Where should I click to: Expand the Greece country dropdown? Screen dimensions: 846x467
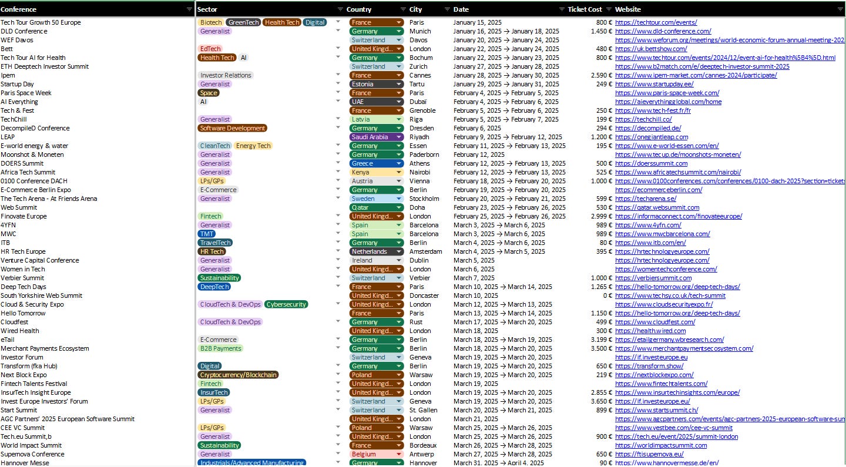pyautogui.click(x=399, y=163)
